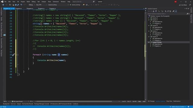This screenshot has height=108, width=193.
Task: Open the Class View tab
Action: click(x=169, y=101)
